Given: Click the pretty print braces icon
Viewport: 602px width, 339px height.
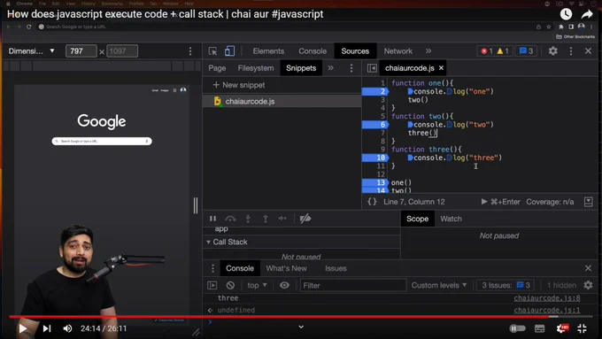Looking at the screenshot, I should coord(372,202).
